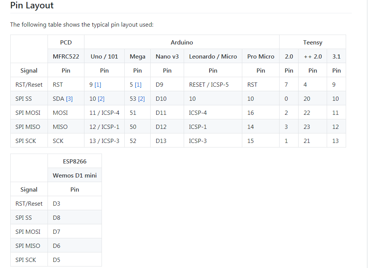Viewport: 383px width, 268px height.
Task: Select the 'The following table shows' sentence
Action: [x=82, y=25]
